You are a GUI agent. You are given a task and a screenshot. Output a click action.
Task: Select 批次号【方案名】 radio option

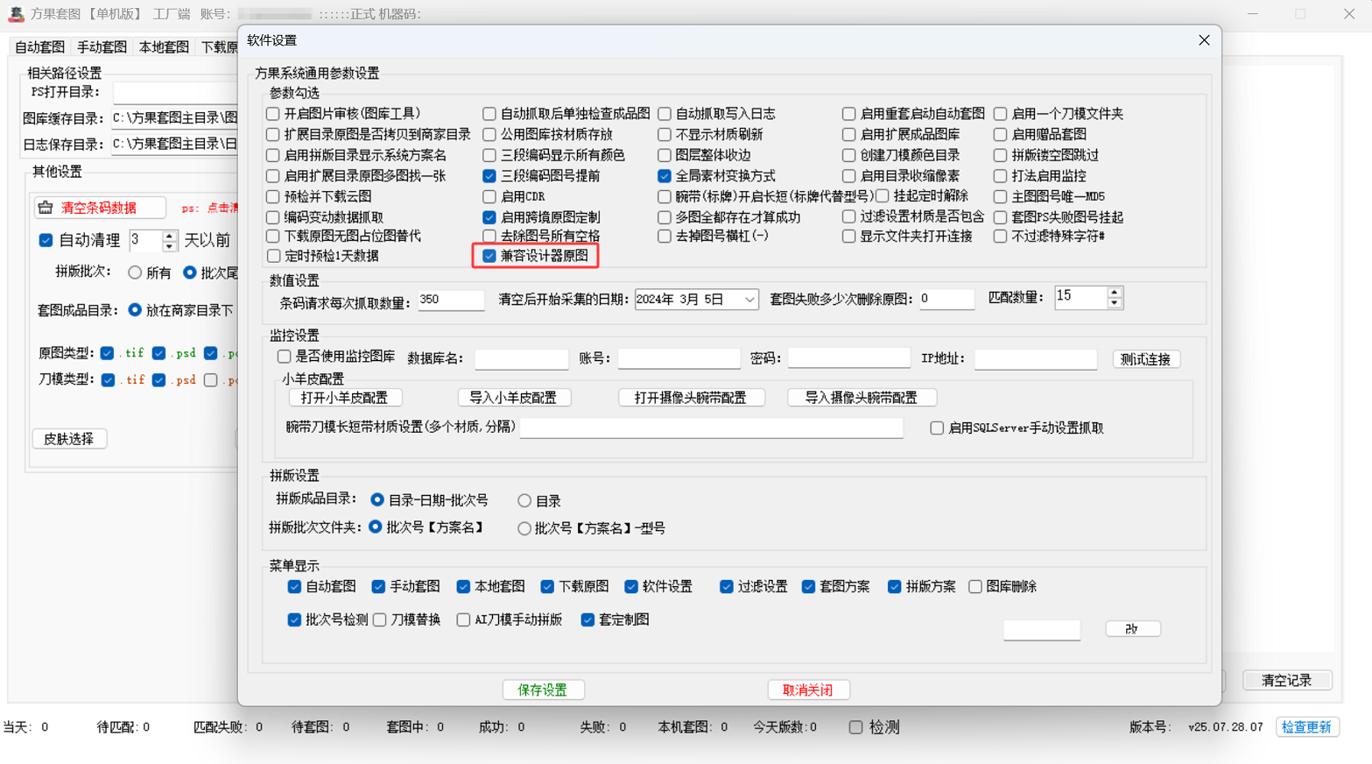pos(376,527)
